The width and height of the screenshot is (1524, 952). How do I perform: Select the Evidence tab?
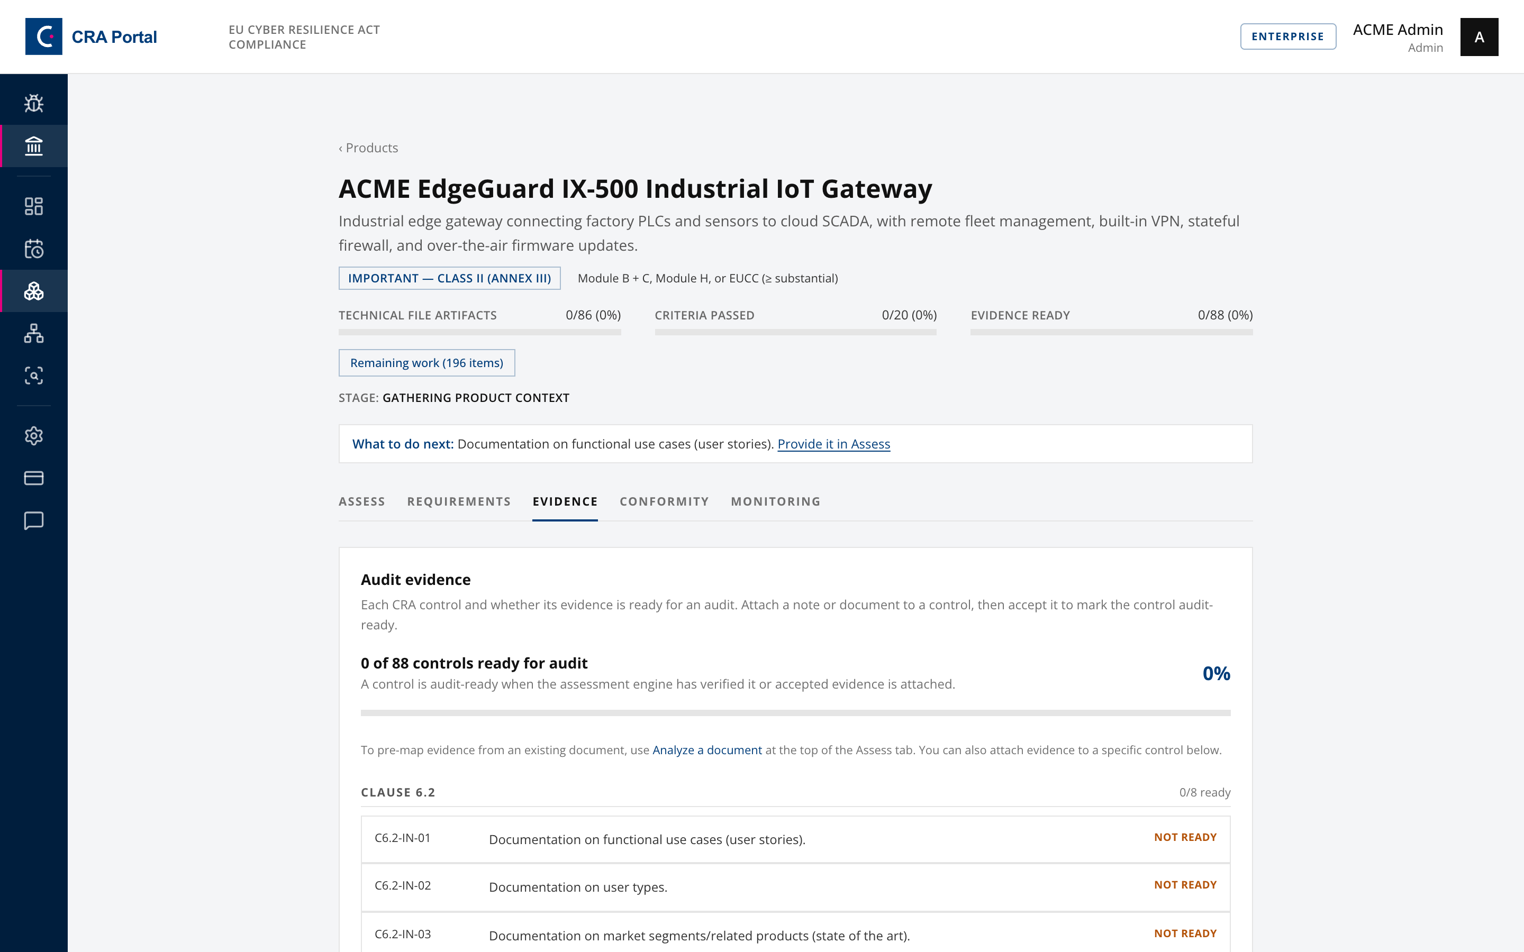(x=565, y=501)
